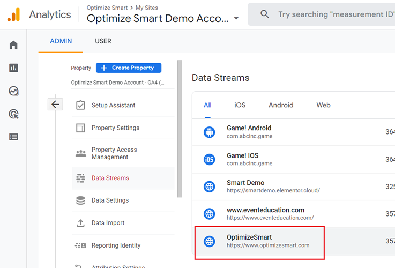Click the Data Settings database icon

(80, 200)
